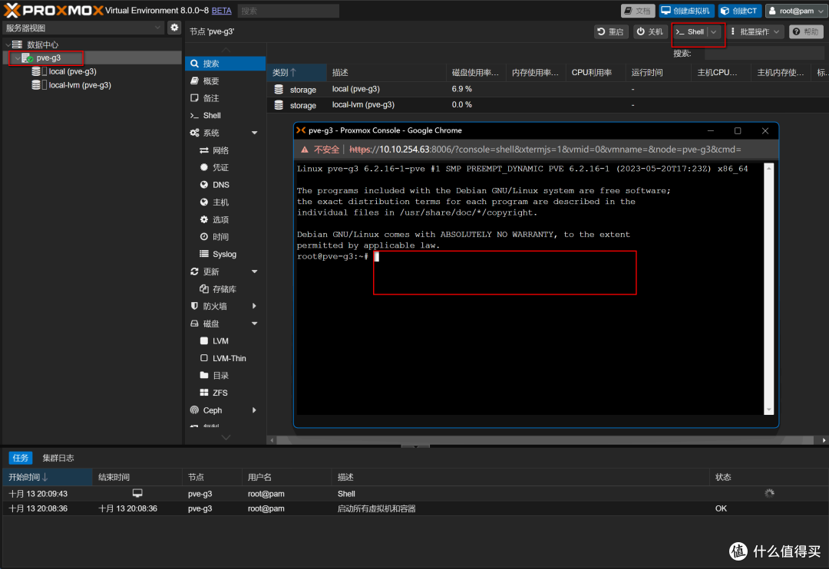The width and height of the screenshot is (829, 569).
Task: Click the 凭证 certificates icon
Action: pos(204,167)
